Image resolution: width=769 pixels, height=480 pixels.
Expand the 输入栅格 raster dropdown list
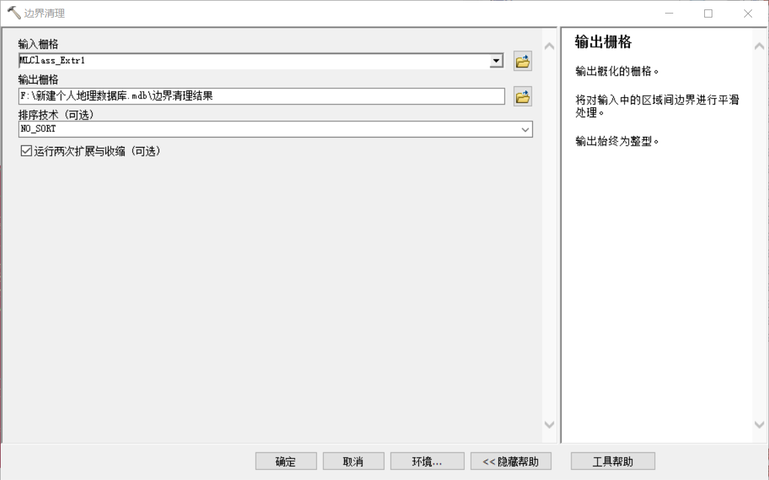click(496, 60)
